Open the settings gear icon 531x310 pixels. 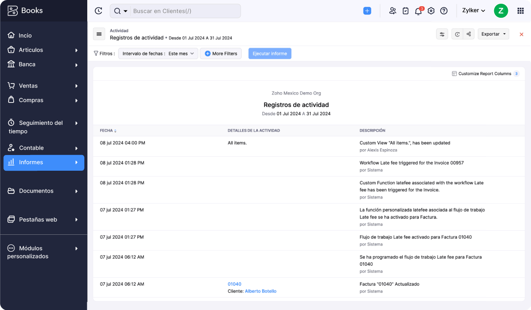431,11
